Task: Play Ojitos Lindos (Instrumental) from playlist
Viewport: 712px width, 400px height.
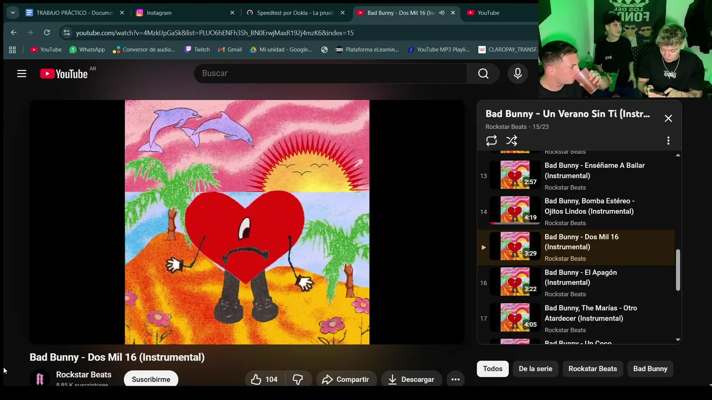Action: tap(576, 212)
